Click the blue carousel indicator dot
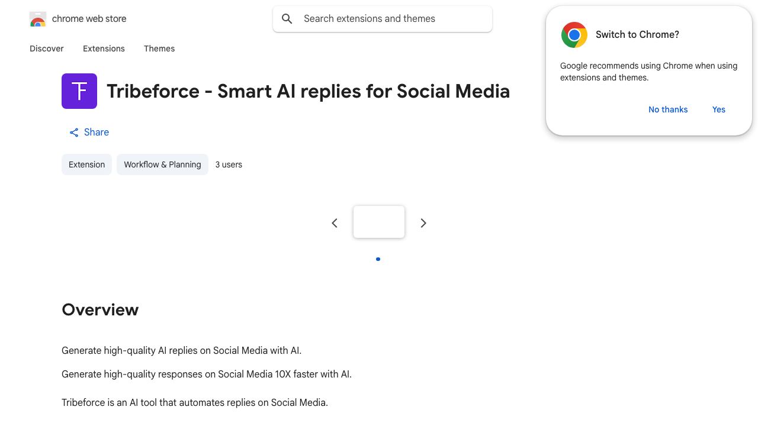Viewport: 758px width, 426px height. point(378,259)
